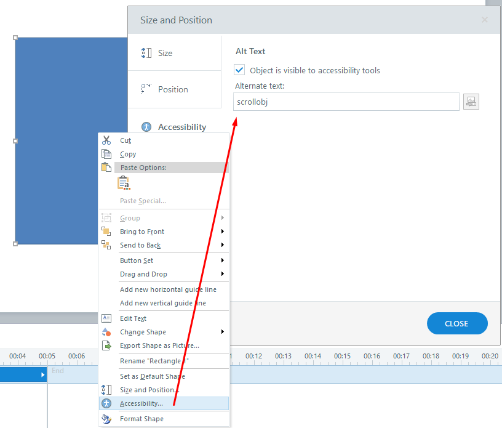Click the Alternate text input field
The image size is (502, 428).
tap(346, 102)
